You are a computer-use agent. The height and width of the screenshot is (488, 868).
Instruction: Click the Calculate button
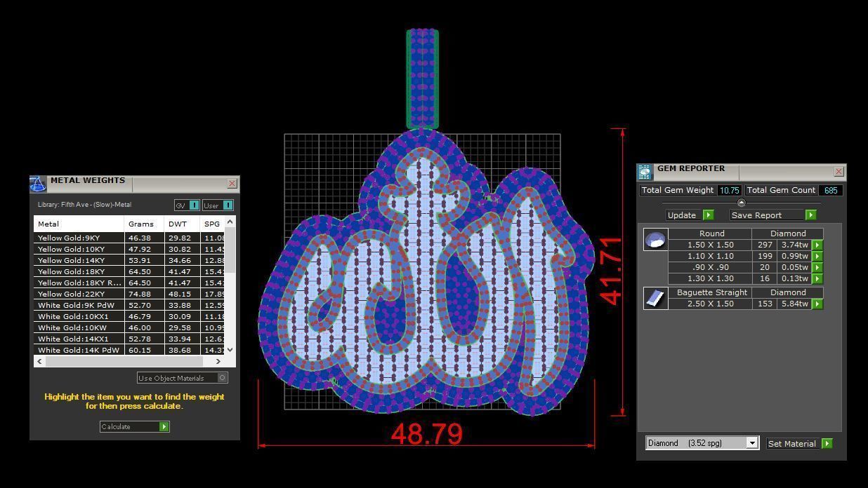pos(129,426)
